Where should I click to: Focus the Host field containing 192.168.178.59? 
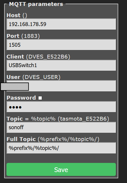pos(61,24)
